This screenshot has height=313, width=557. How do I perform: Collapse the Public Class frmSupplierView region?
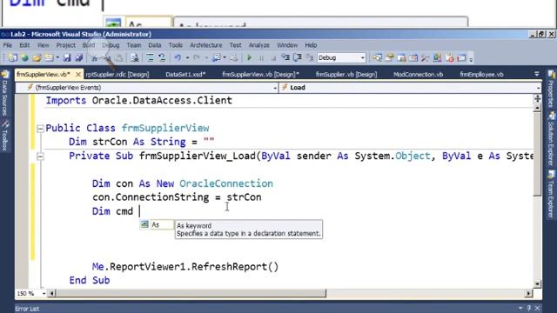pos(40,129)
